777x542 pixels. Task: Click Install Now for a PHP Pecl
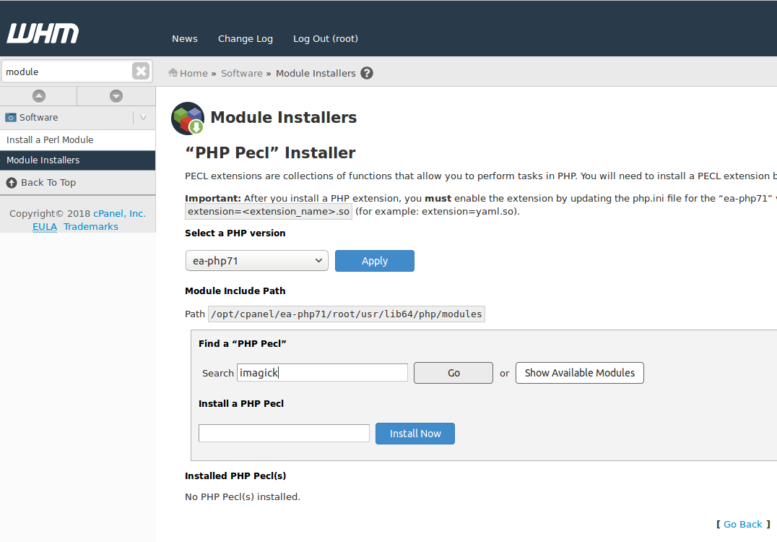point(414,433)
